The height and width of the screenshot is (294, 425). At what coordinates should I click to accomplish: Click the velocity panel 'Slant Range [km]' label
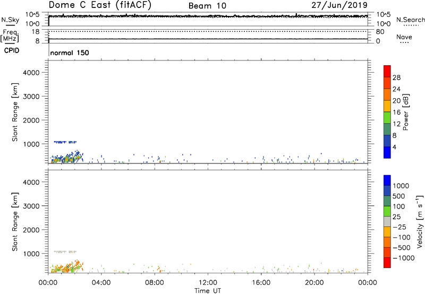[x=15, y=222]
